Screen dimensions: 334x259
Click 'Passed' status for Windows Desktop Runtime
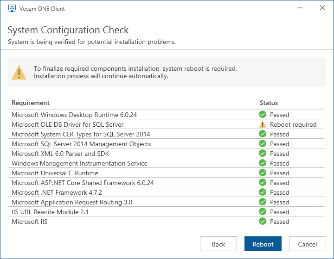(x=279, y=115)
